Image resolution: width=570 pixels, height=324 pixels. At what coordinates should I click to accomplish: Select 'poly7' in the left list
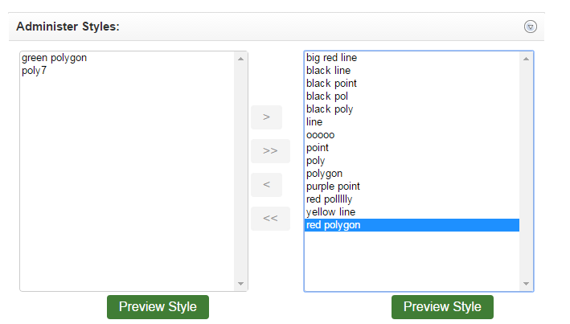(x=36, y=71)
